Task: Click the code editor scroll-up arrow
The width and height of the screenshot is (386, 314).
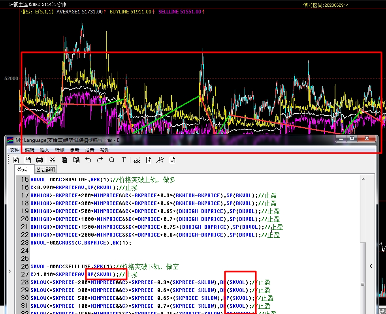Action: [363, 179]
